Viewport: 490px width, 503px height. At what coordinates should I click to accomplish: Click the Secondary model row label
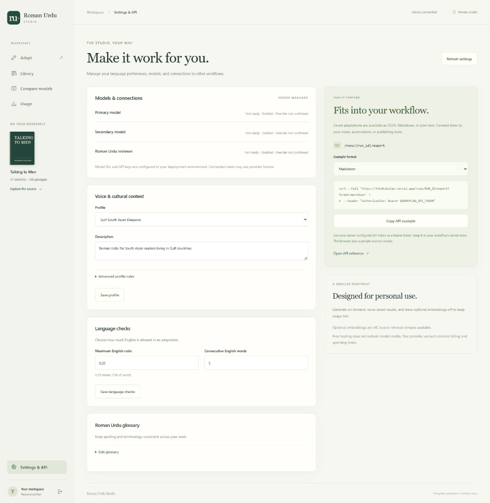tap(110, 132)
